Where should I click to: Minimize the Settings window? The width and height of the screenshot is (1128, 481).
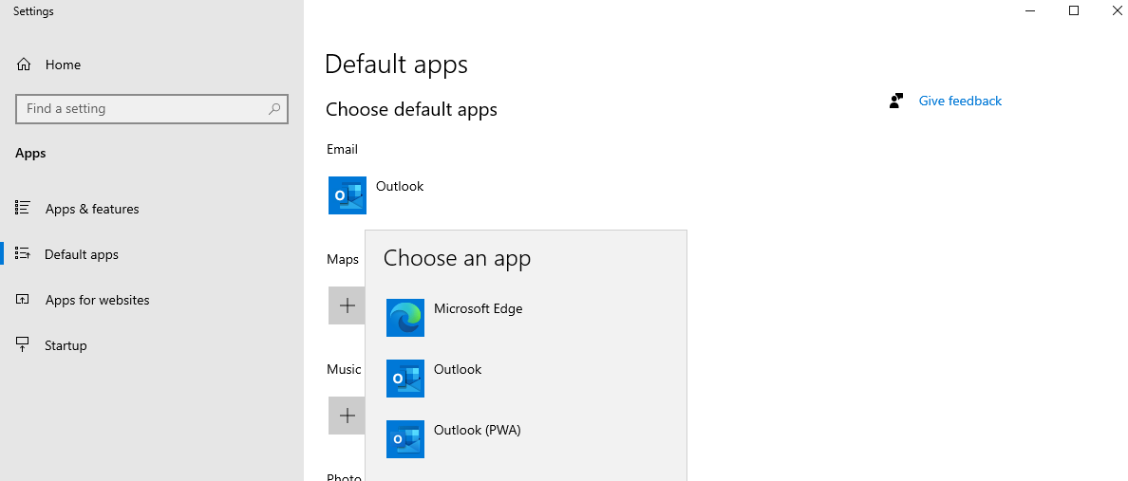1030,10
